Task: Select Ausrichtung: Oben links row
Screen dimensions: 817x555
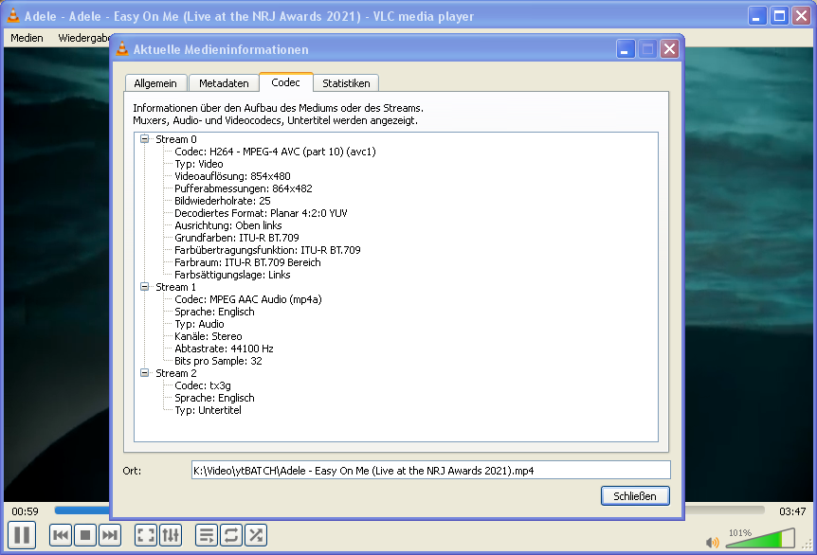Action: point(228,225)
